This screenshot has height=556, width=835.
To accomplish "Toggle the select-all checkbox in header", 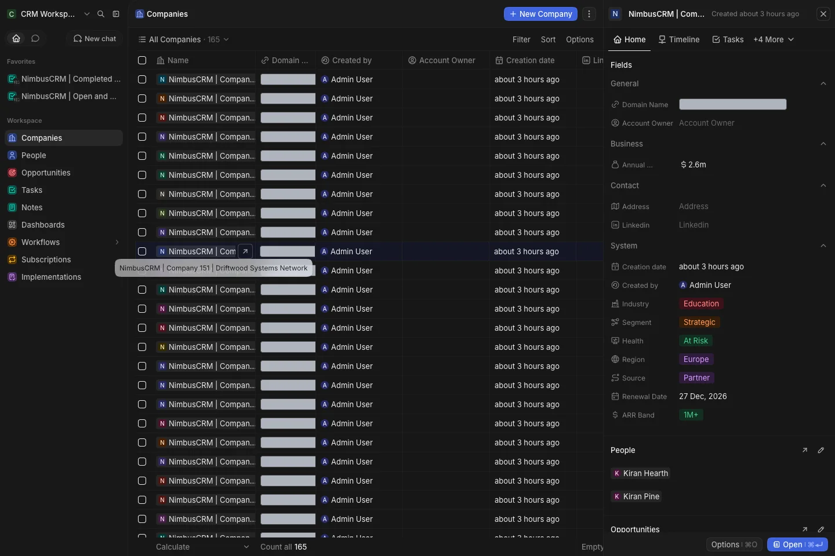I will pyautogui.click(x=142, y=60).
